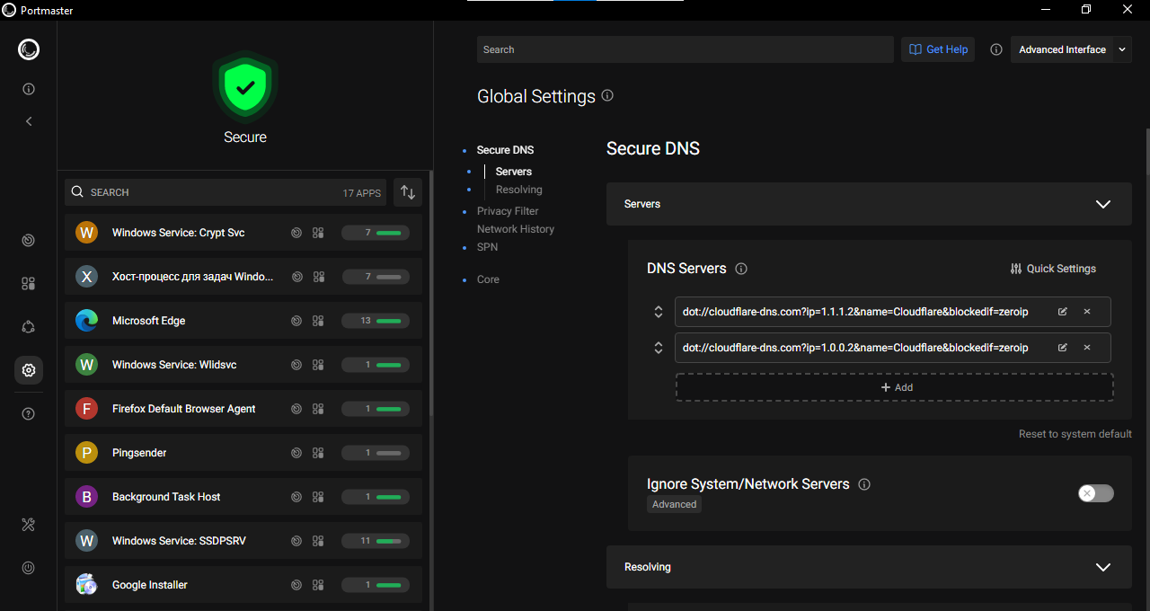1150x611 pixels.
Task: Select Network History in settings navigation
Action: tap(516, 229)
